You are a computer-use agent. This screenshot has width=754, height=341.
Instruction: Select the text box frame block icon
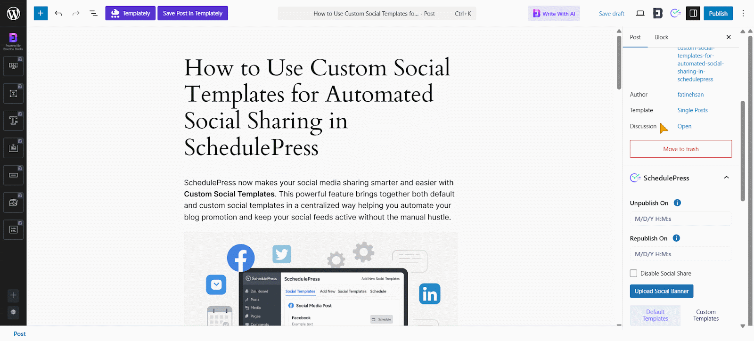tap(13, 93)
